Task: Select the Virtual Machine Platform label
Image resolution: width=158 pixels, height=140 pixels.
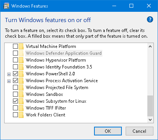Action: 51,46
